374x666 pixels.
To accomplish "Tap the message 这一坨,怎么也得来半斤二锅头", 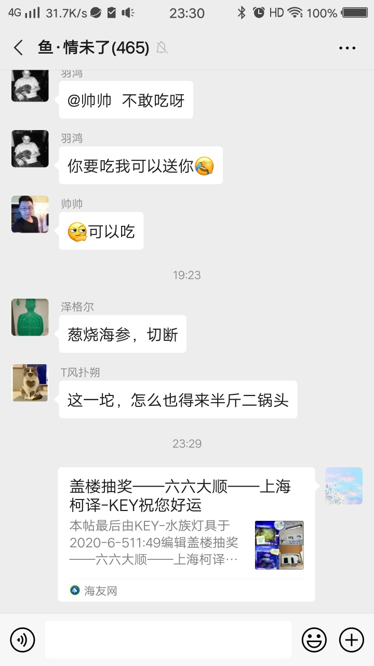I will click(178, 400).
